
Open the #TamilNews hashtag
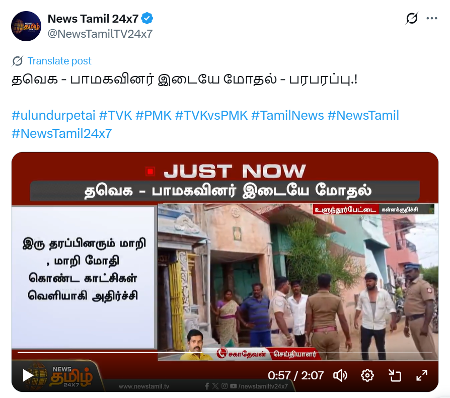click(x=287, y=115)
